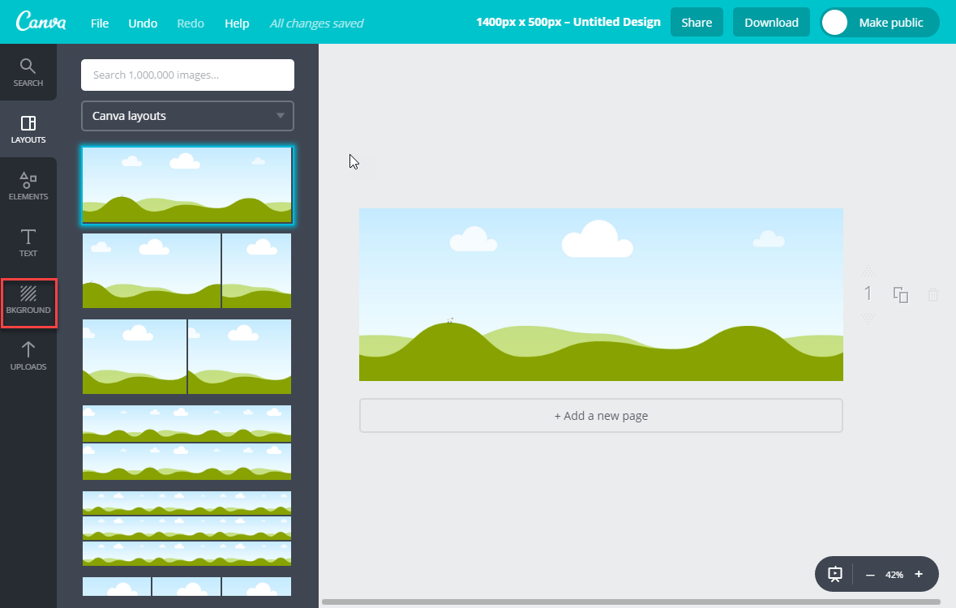
Task: Open the Bkground panel
Action: click(x=28, y=299)
